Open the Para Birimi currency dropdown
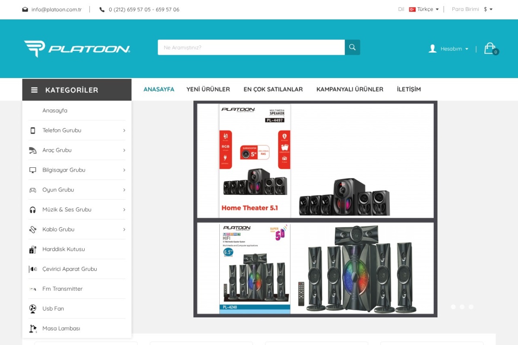 [488, 9]
